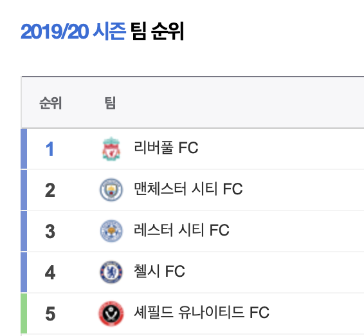The image size is (364, 336).
Task: Click rank number 3
Action: [x=50, y=232]
